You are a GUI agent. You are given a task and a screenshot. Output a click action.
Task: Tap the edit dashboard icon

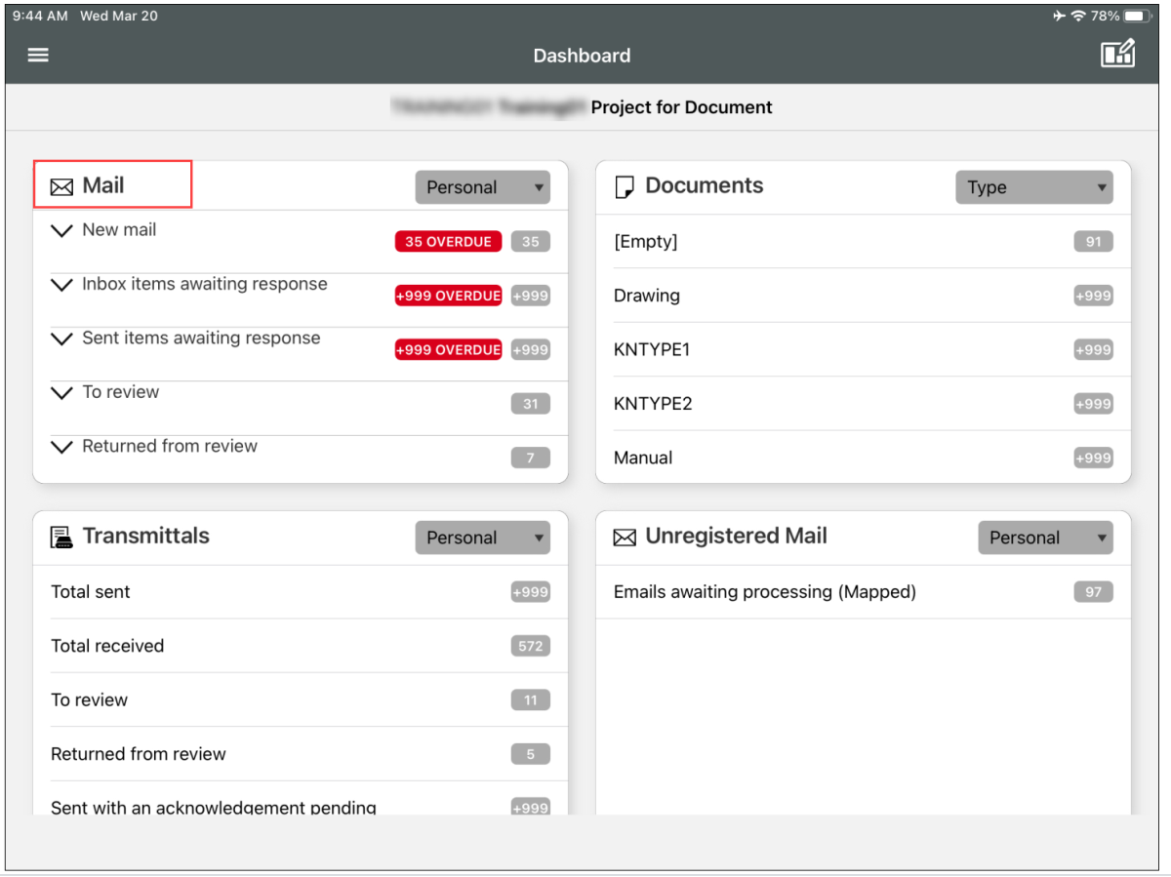pos(1117,54)
